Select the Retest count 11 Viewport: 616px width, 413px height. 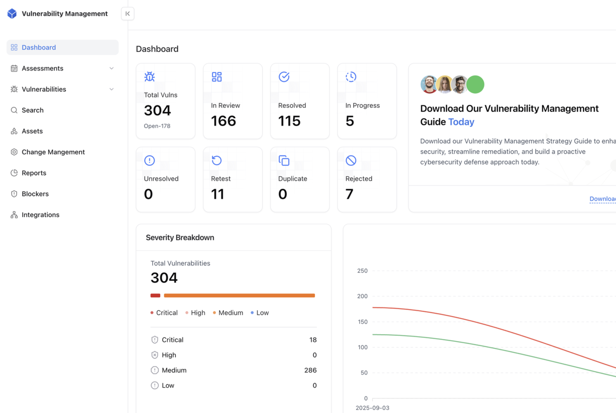coord(217,194)
